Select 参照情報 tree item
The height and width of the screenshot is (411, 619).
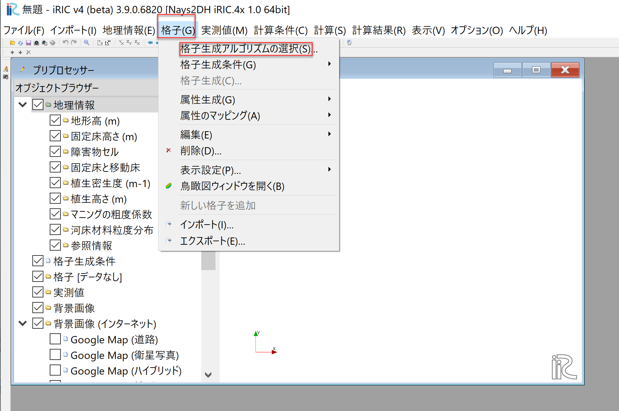point(91,245)
